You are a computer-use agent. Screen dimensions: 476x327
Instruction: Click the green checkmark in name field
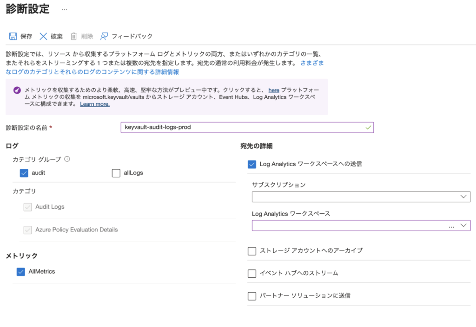368,128
